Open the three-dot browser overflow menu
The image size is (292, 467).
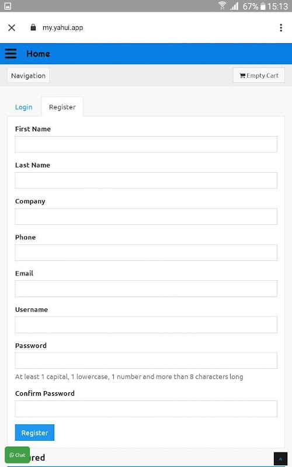(x=281, y=27)
